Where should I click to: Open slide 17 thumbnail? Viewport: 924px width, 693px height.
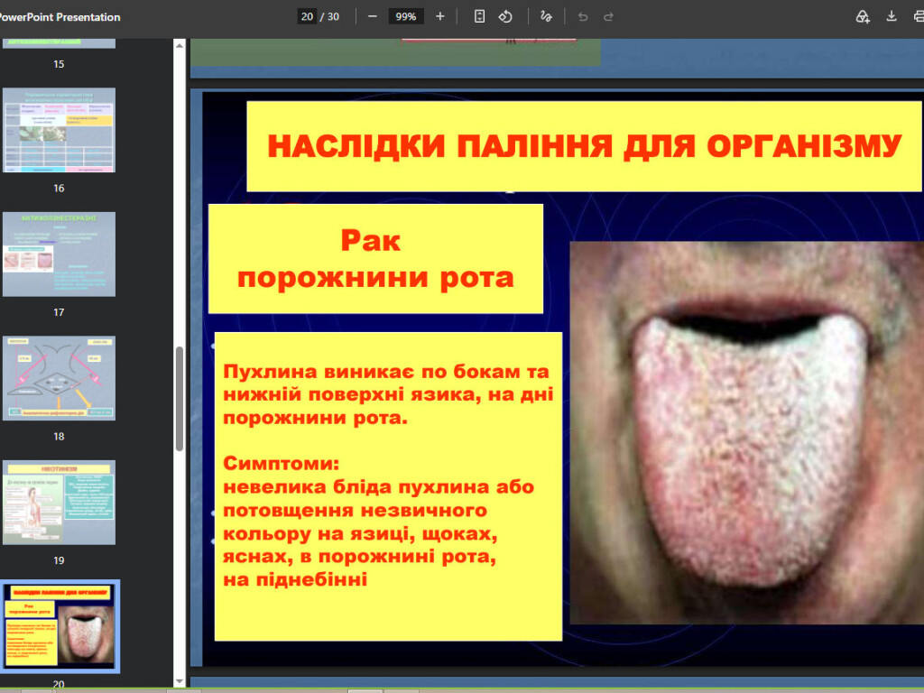[x=59, y=254]
